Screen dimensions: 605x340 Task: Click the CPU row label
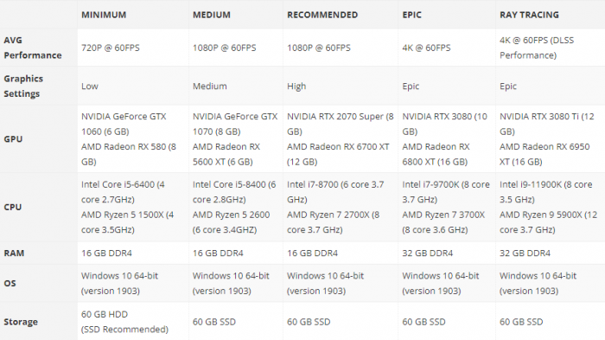[13, 207]
